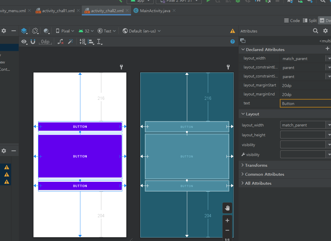
Task: Click the wrench above design preview
Action: click(121, 67)
